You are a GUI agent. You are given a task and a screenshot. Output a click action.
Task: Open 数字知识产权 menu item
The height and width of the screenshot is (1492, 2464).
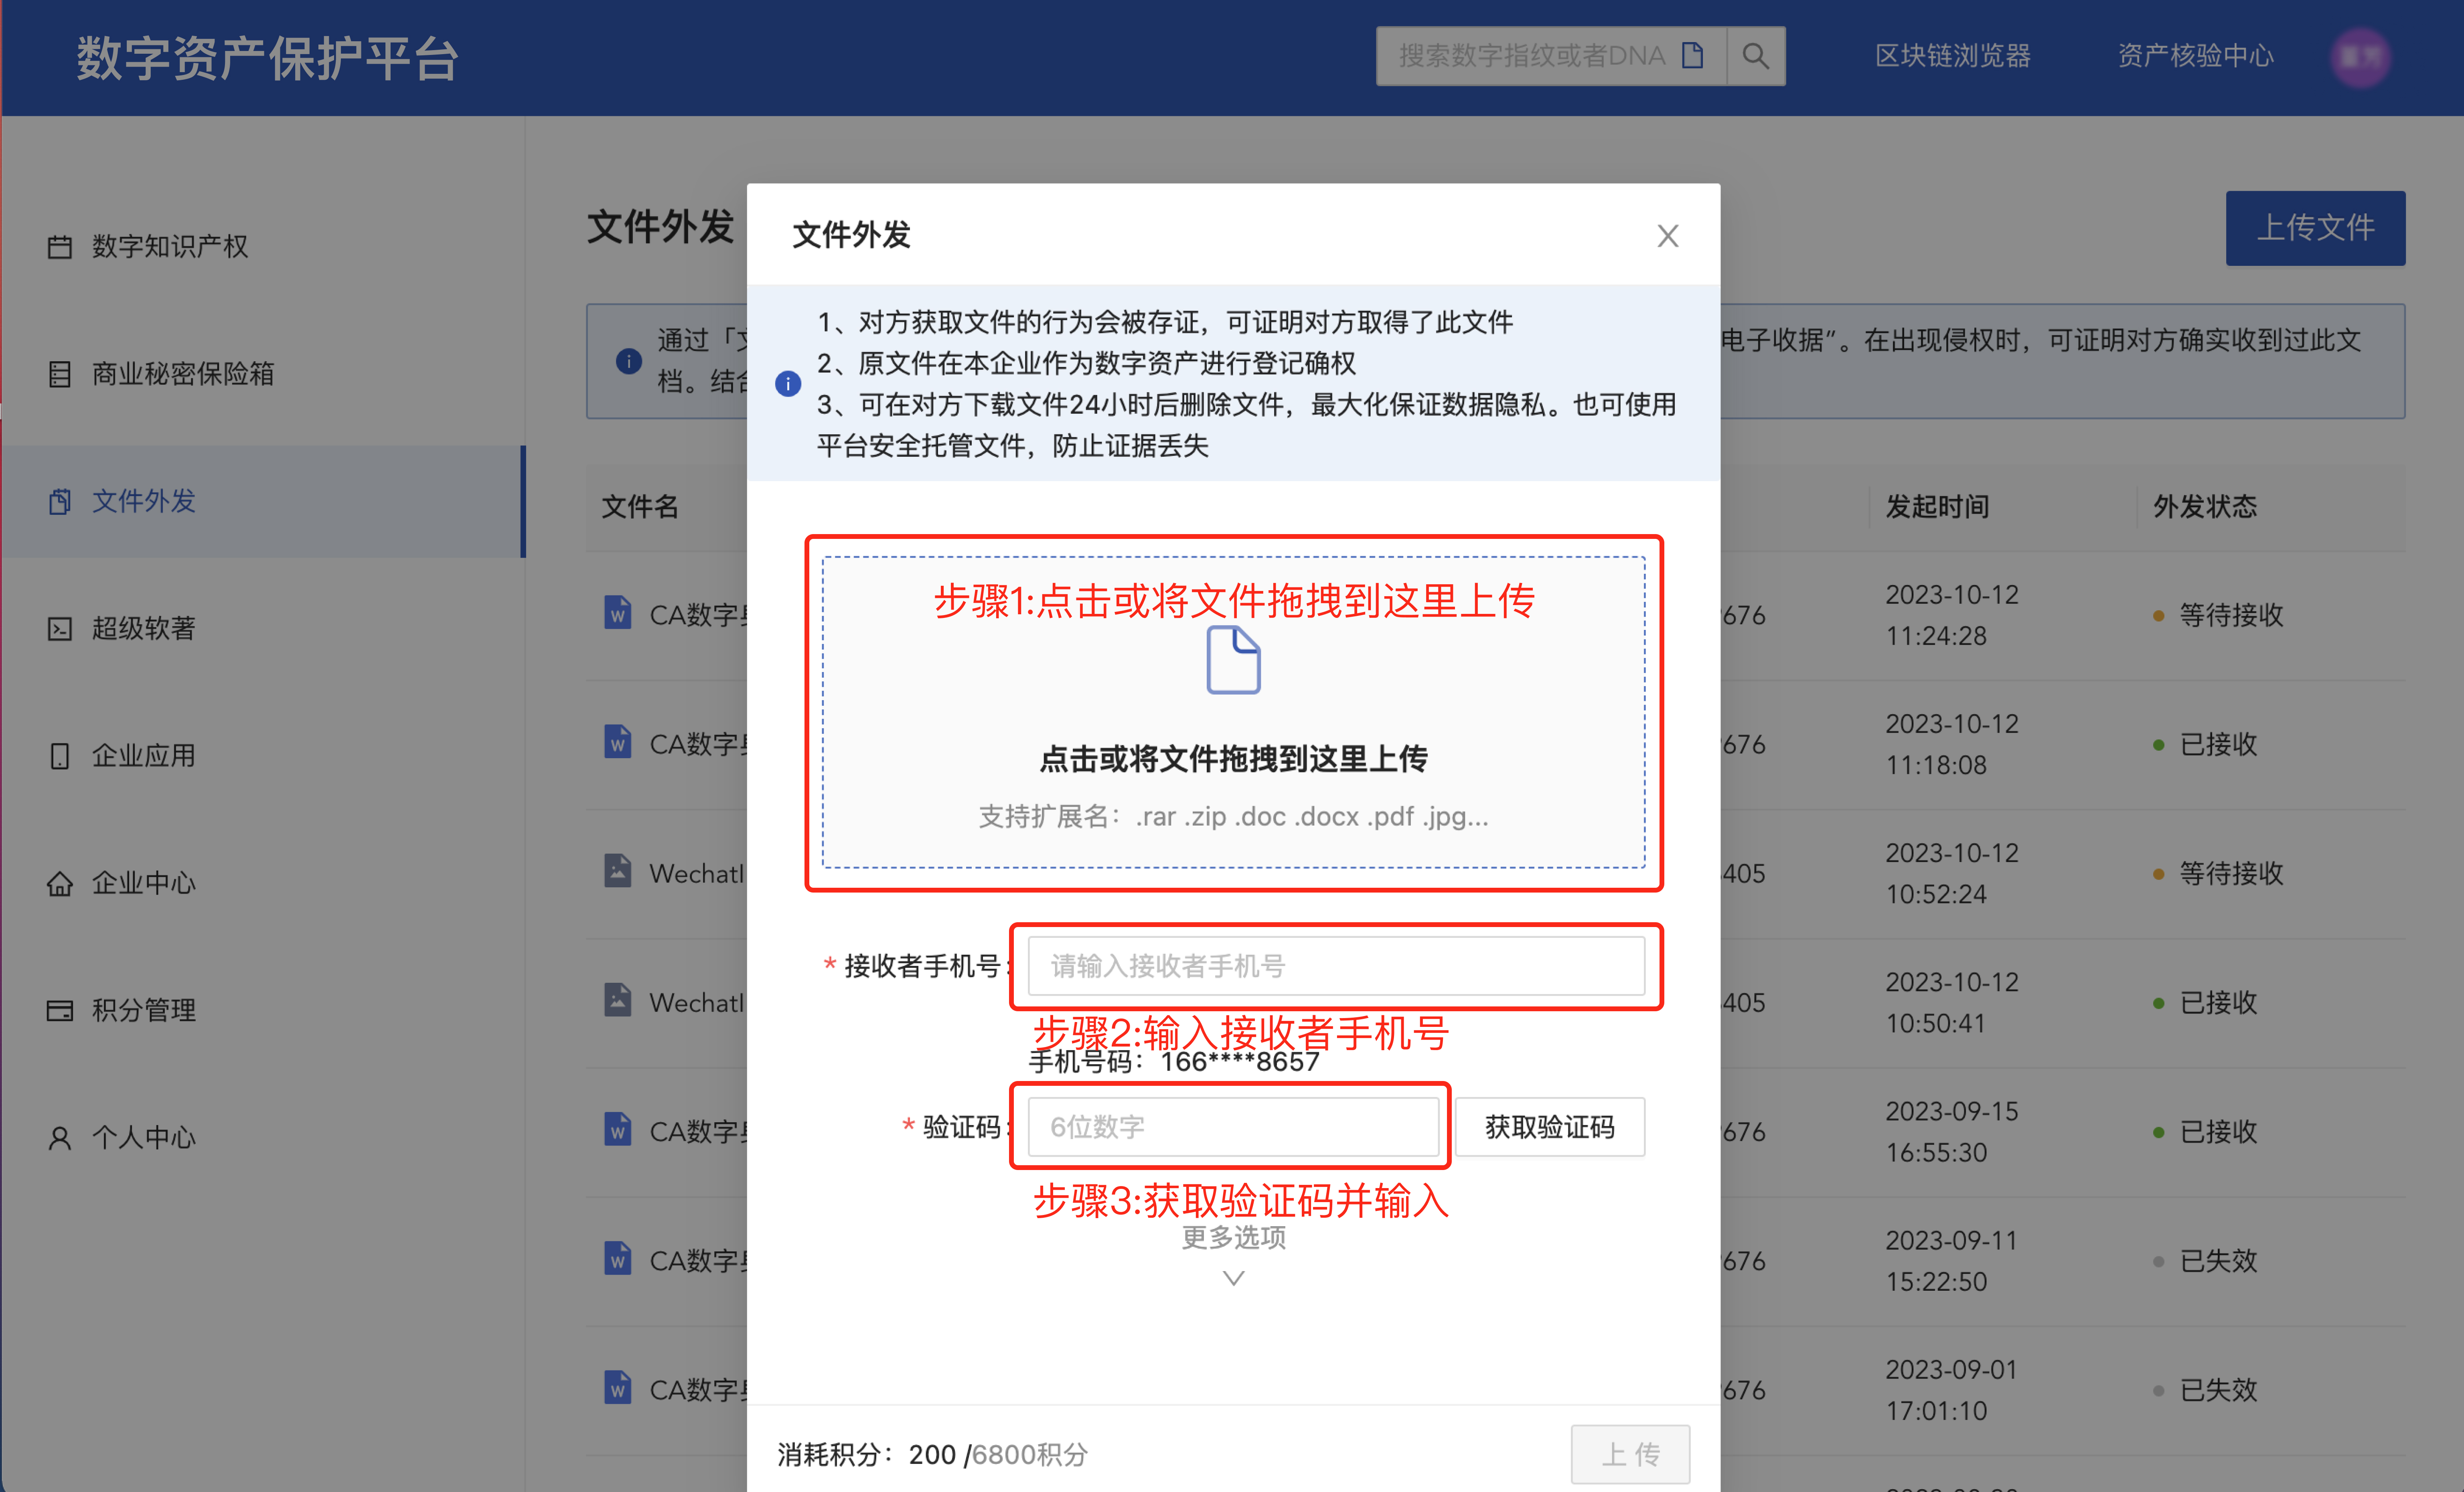point(263,246)
